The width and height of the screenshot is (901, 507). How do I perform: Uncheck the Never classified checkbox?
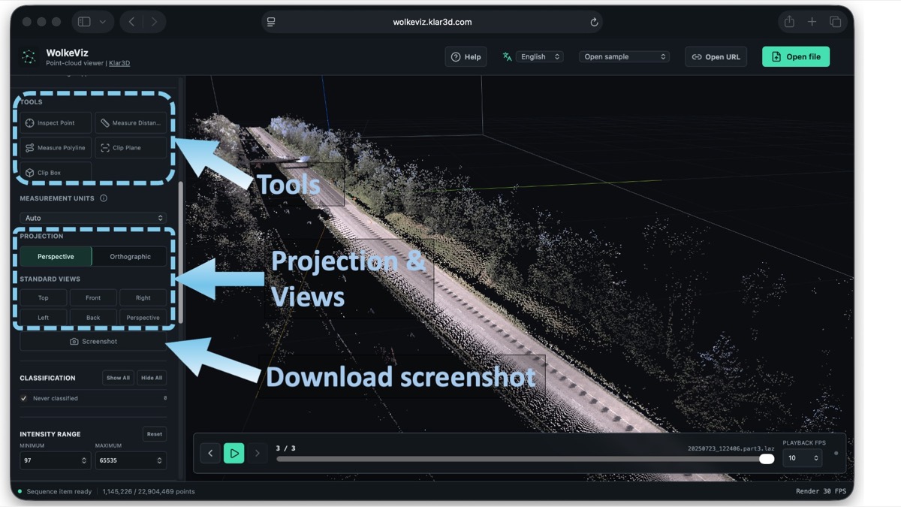point(24,398)
